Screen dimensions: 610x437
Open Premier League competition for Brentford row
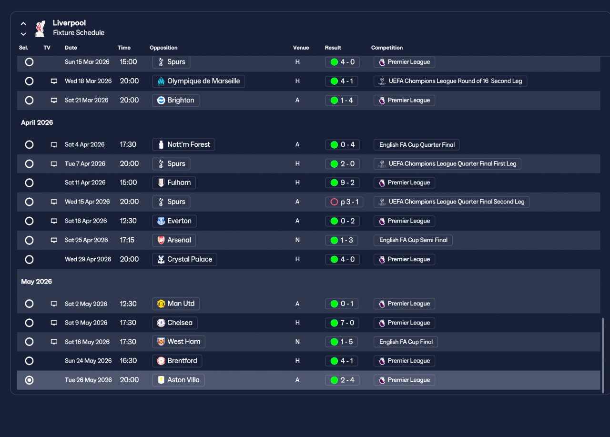[x=404, y=361]
